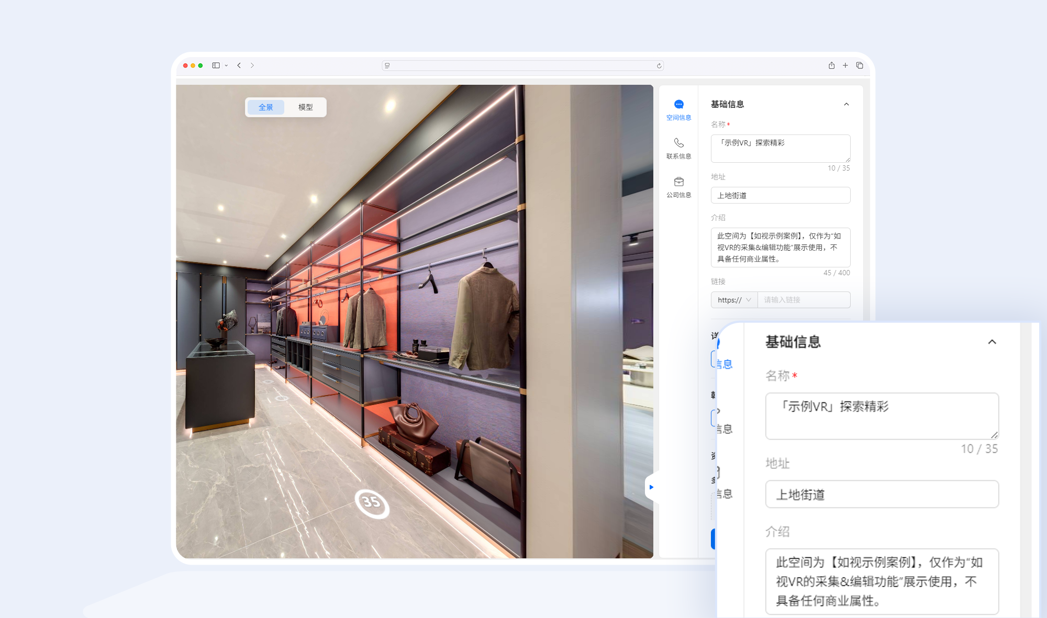Screen dimensions: 1047x618
Task: Click the browser address bar
Action: click(522, 65)
